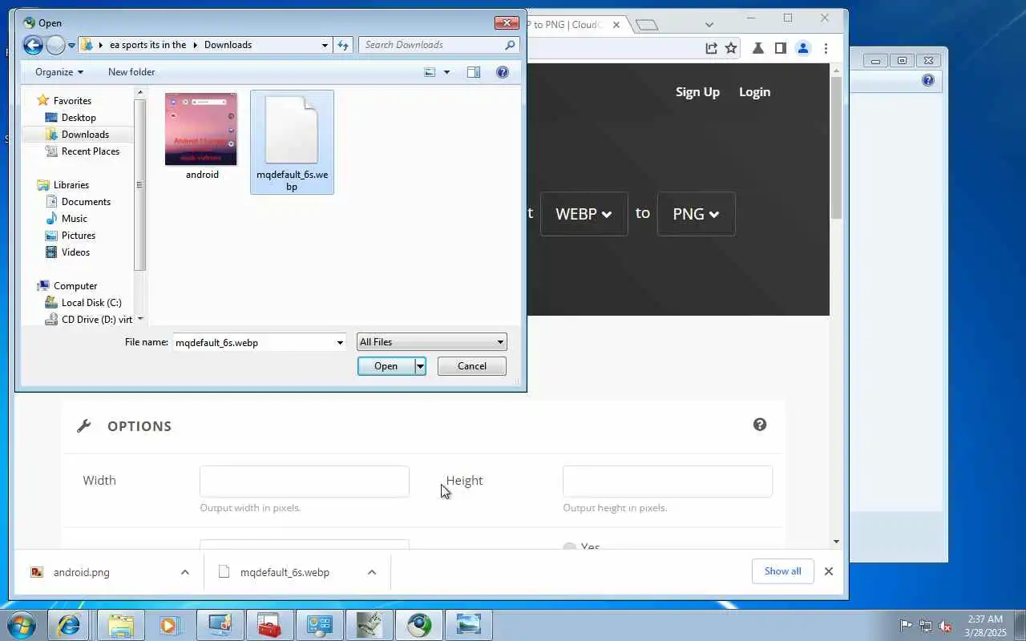Screen dimensions: 1026x641
Task: Open Chrome tab search chevron
Action: 709,25
